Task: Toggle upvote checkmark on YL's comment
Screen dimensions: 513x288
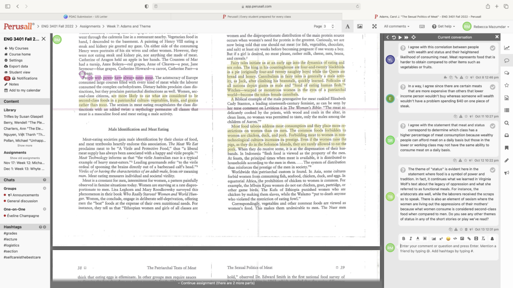Action: click(x=492, y=48)
